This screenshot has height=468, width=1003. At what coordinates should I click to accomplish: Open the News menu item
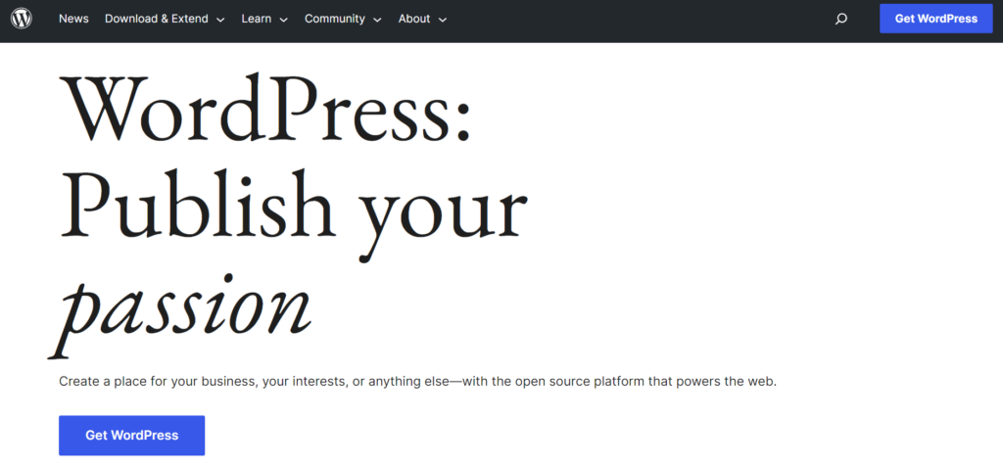[x=73, y=19]
